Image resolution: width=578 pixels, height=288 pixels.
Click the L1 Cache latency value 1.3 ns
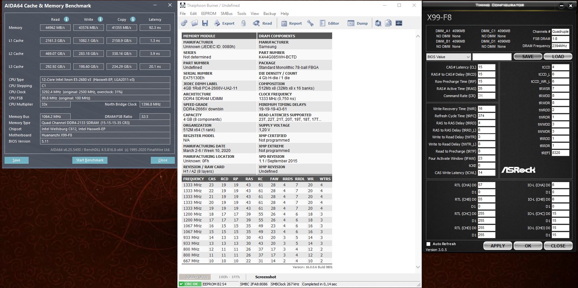pos(155,41)
